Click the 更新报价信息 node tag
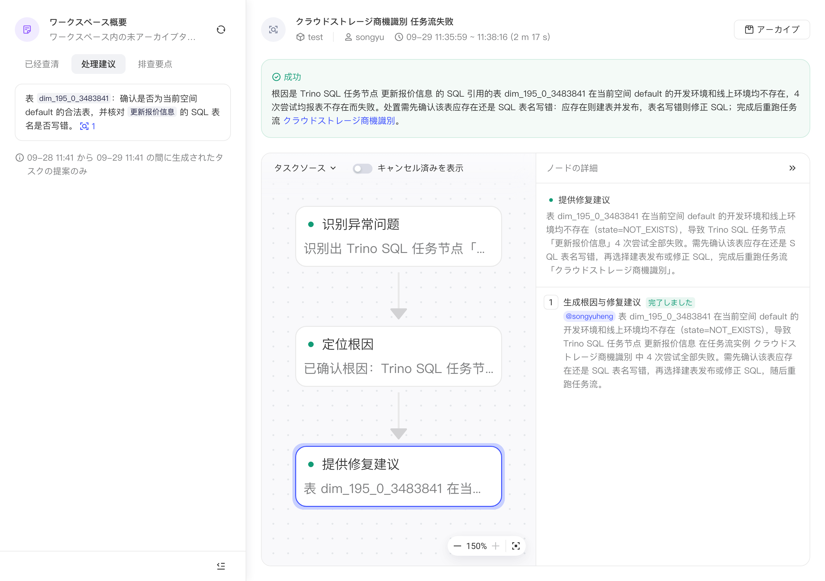 (152, 112)
